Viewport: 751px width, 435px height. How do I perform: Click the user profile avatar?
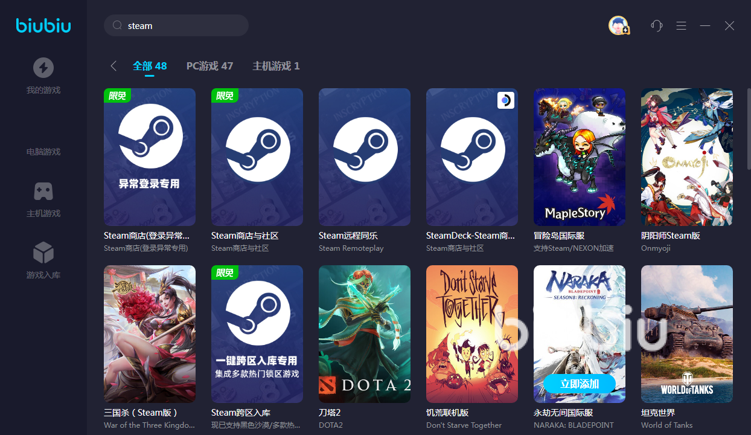click(618, 25)
